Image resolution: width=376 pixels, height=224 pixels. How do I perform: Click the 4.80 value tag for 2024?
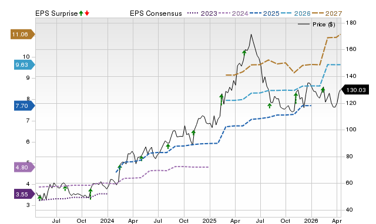click(25, 167)
